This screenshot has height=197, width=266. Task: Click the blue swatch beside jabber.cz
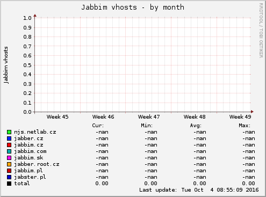point(9,138)
